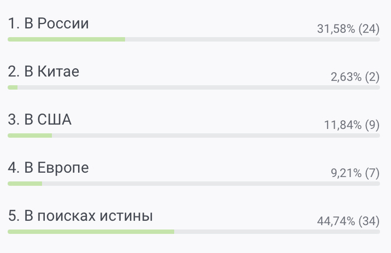Click the 2,63% (2) result label
391x253 pixels.
355,77
